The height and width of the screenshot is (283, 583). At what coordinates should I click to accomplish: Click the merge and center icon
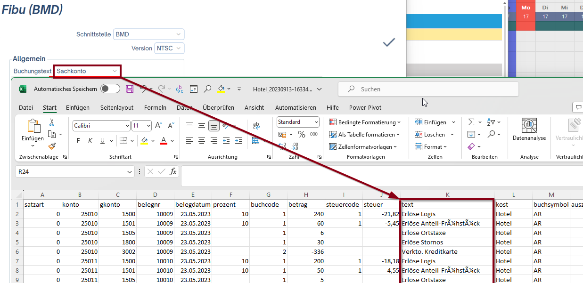point(256,141)
